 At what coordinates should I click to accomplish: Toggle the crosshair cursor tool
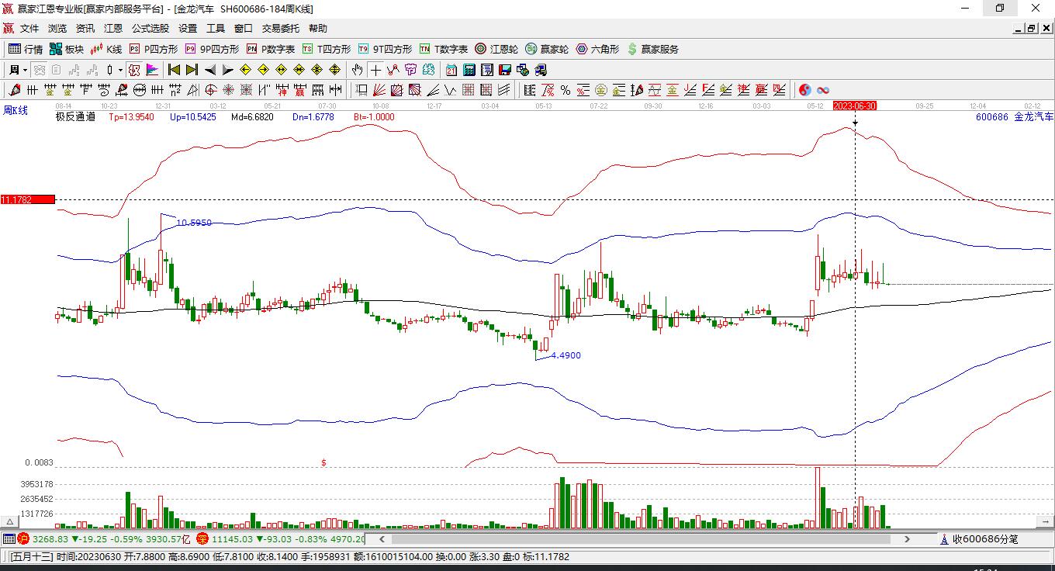click(376, 70)
